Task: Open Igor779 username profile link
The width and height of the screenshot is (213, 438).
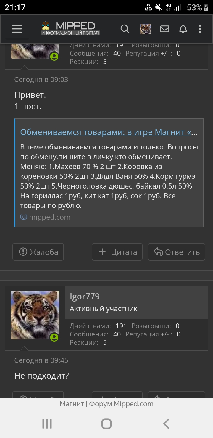Action: (x=85, y=296)
